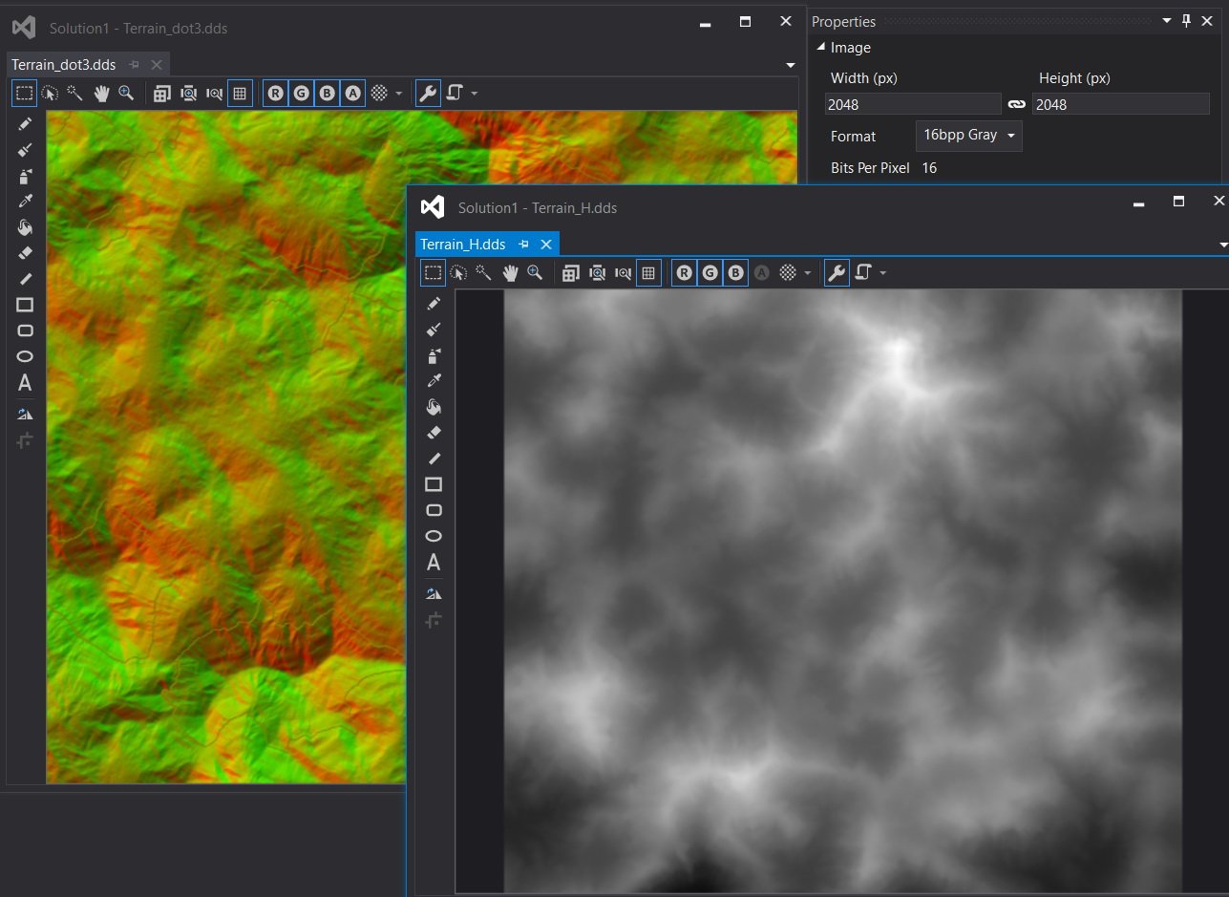Viewport: 1229px width, 897px height.
Task: Unpin the Terrain_H.dds document tab
Action: pyautogui.click(x=523, y=244)
